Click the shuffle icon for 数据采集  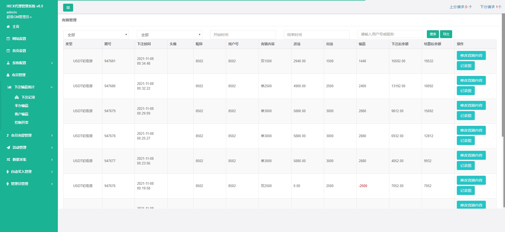tap(8, 159)
